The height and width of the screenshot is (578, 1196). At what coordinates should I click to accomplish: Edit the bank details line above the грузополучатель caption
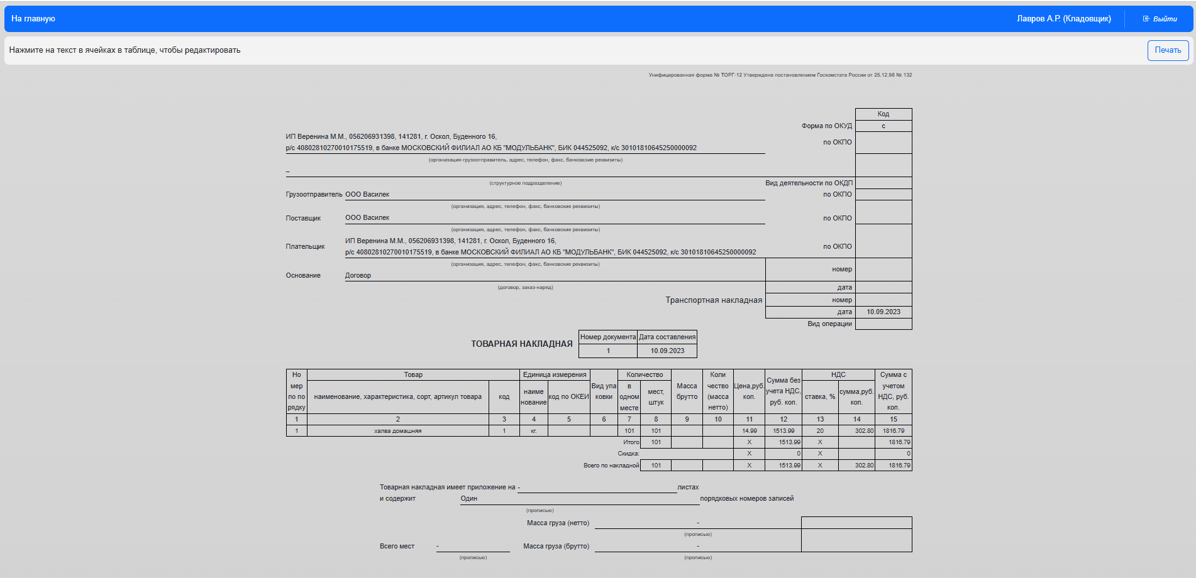491,148
